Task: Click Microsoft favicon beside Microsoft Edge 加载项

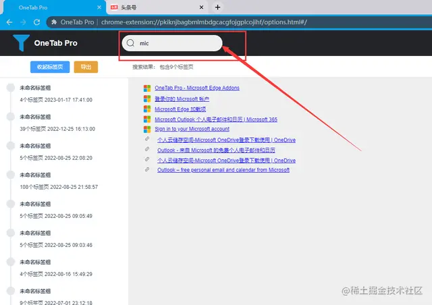Action: pos(147,109)
